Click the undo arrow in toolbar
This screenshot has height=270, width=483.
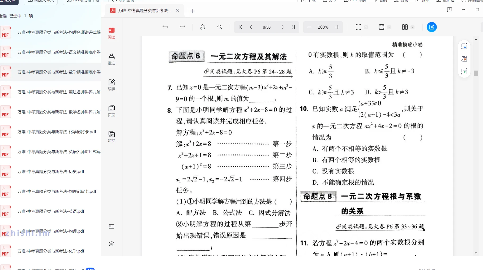point(165,27)
